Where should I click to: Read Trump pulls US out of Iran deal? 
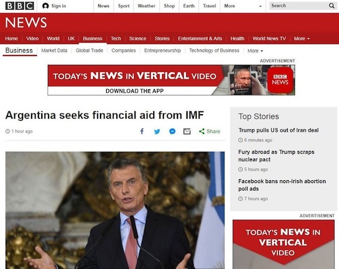tap(278, 130)
